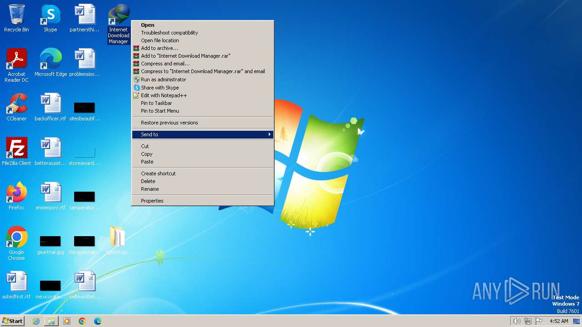
Task: Select the partnershi... Word document icon
Action: [85, 18]
